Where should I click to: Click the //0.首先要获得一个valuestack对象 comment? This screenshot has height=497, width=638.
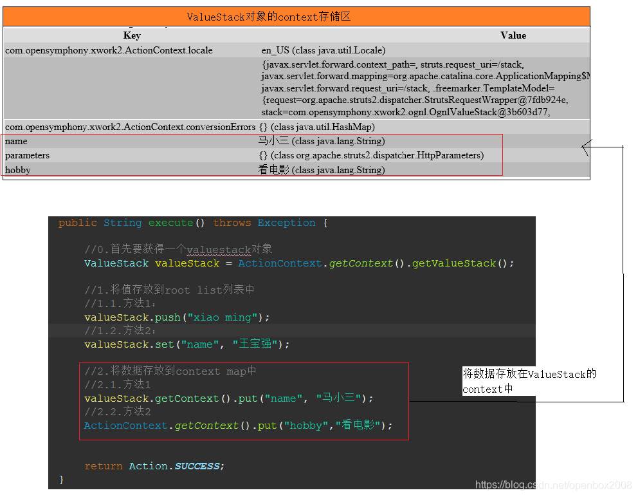178,249
